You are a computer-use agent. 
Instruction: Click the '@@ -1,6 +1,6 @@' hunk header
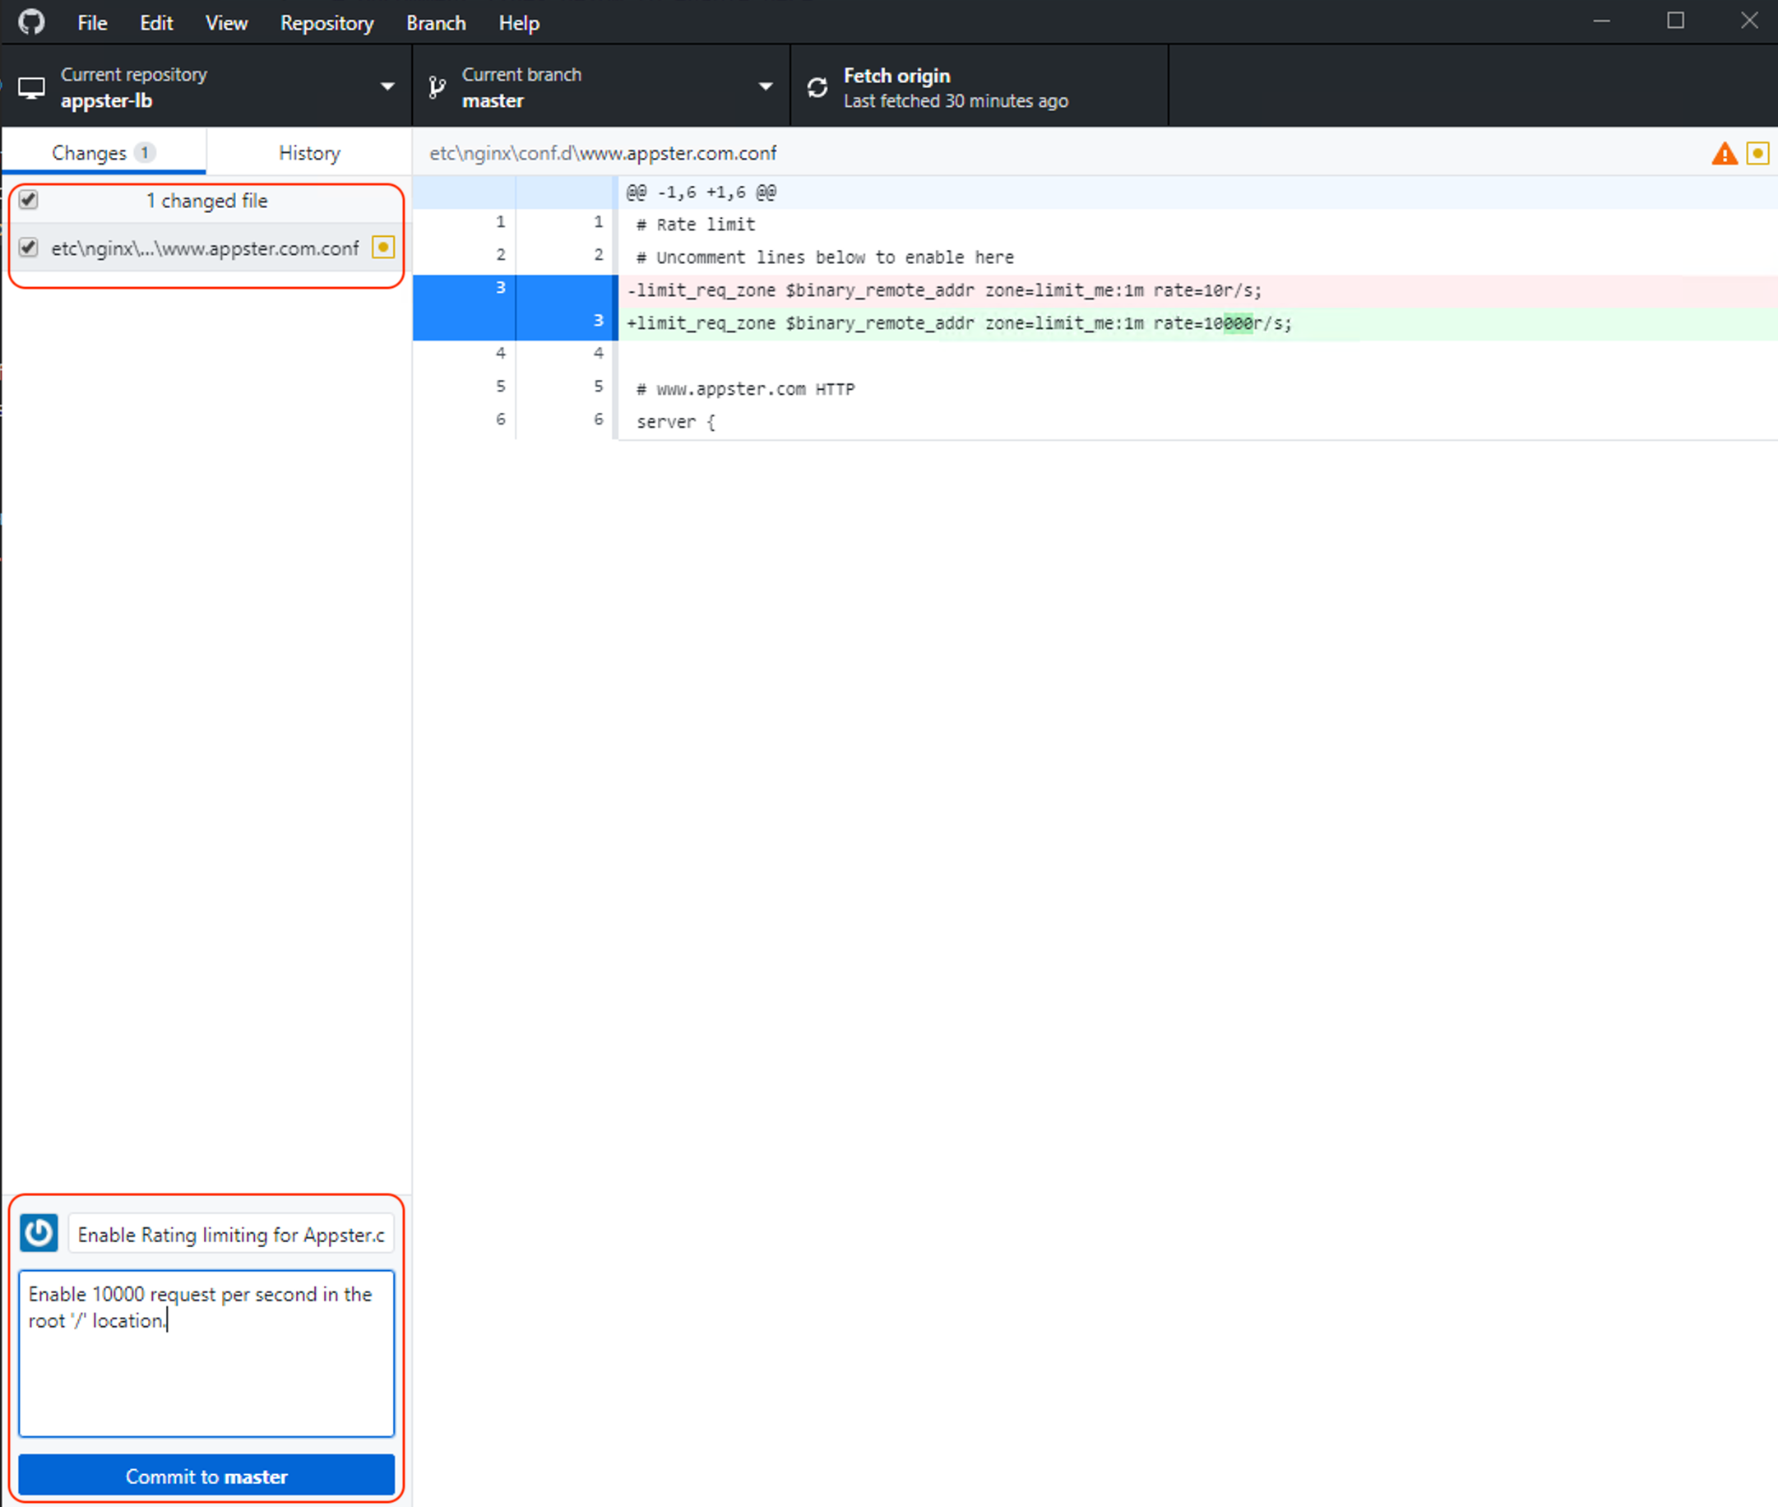[701, 192]
